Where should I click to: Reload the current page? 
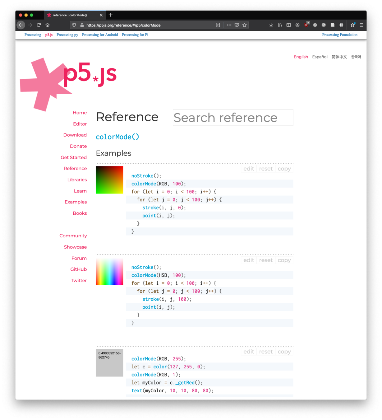(x=39, y=25)
